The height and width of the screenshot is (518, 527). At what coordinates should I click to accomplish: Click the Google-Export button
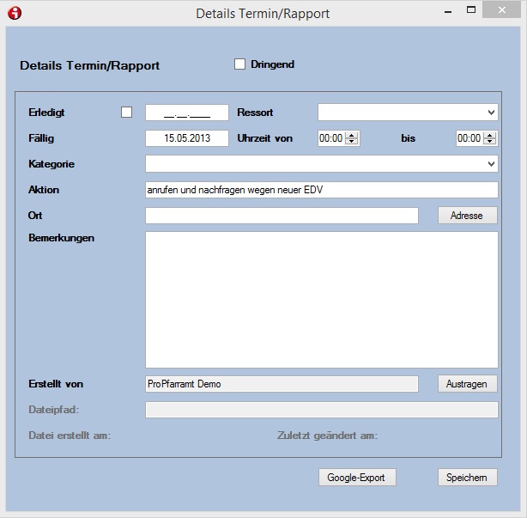(356, 478)
